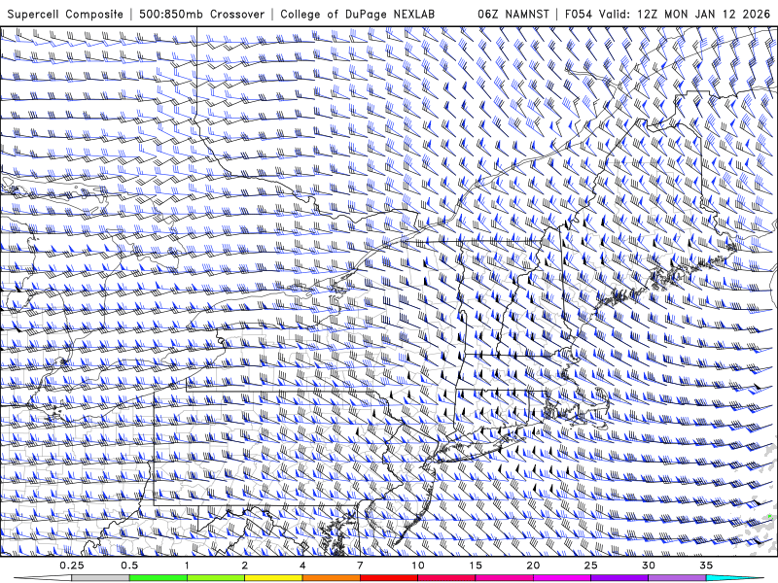Click the legend value 35
Screen dimensions: 778x583
(x=706, y=566)
